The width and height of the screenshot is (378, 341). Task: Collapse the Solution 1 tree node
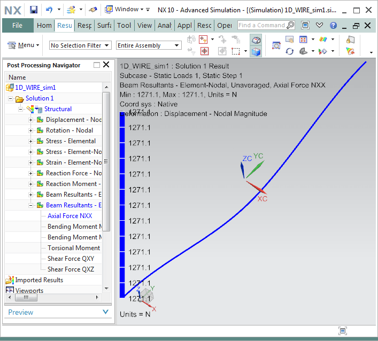[x=10, y=98]
